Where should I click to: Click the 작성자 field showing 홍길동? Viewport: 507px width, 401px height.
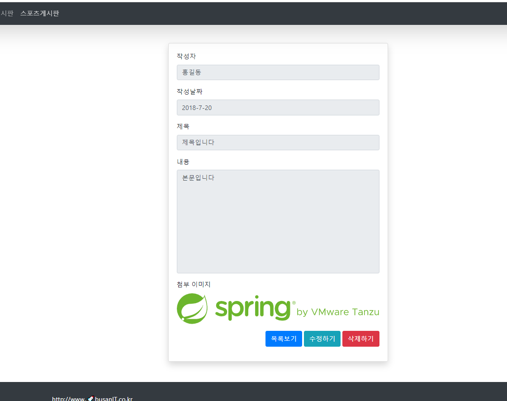(278, 72)
